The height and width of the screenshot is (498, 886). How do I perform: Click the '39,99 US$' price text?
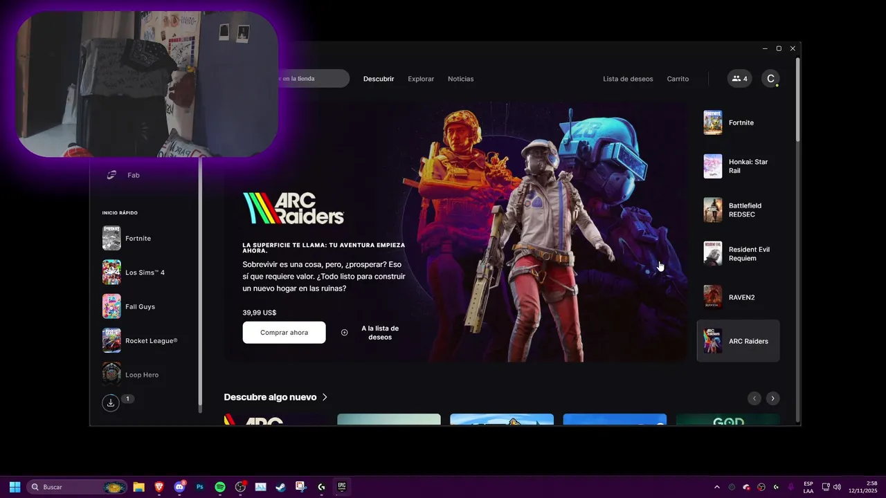click(x=260, y=313)
